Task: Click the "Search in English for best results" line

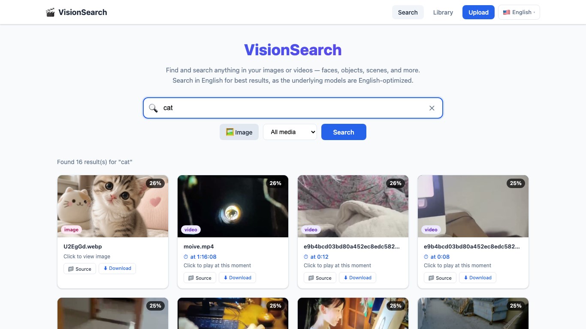Action: 293,80
